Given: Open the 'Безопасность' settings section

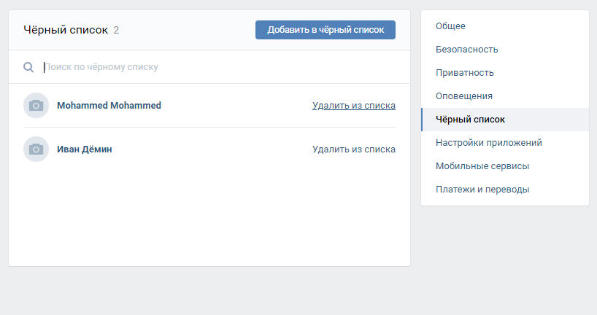Looking at the screenshot, I should point(466,50).
